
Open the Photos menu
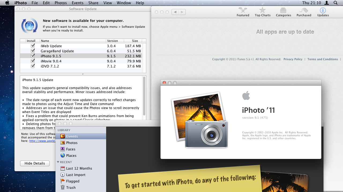(61, 3)
